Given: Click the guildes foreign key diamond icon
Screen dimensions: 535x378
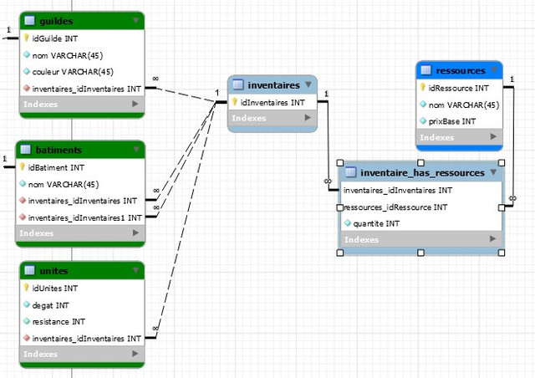Looking at the screenshot, I should [x=27, y=89].
